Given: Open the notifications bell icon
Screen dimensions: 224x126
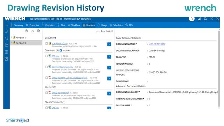Looking at the screenshot, I should tap(205, 19).
